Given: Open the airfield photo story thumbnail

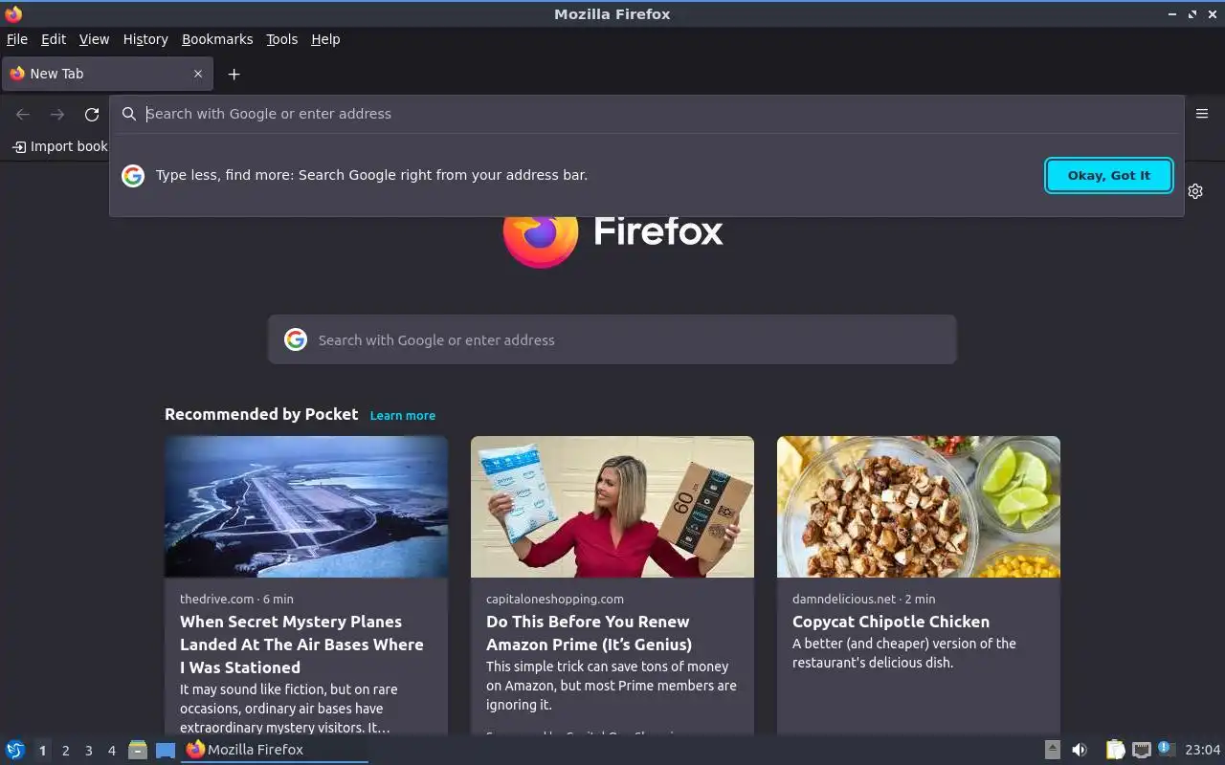Looking at the screenshot, I should pyautogui.click(x=306, y=507).
